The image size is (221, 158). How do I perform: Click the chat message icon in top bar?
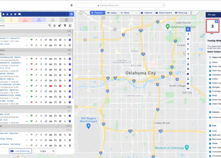click(20, 14)
